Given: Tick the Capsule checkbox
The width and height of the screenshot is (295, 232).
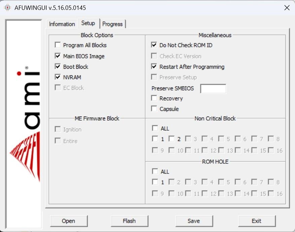Looking at the screenshot, I should tap(154, 108).
